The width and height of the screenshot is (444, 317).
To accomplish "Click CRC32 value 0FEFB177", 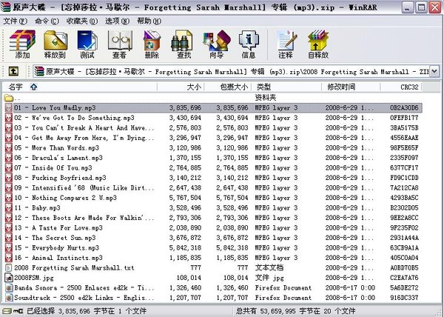I will pyautogui.click(x=404, y=118).
